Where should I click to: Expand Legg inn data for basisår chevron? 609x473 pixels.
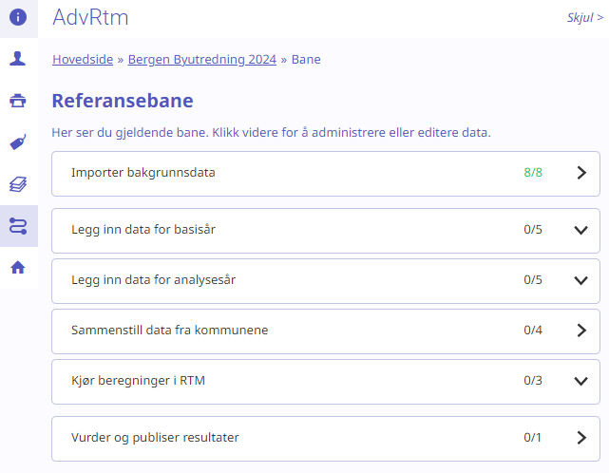[581, 230]
